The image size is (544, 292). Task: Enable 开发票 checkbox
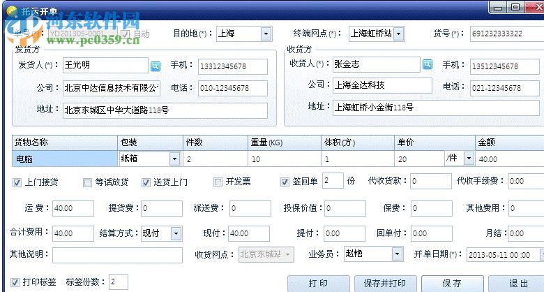(218, 182)
